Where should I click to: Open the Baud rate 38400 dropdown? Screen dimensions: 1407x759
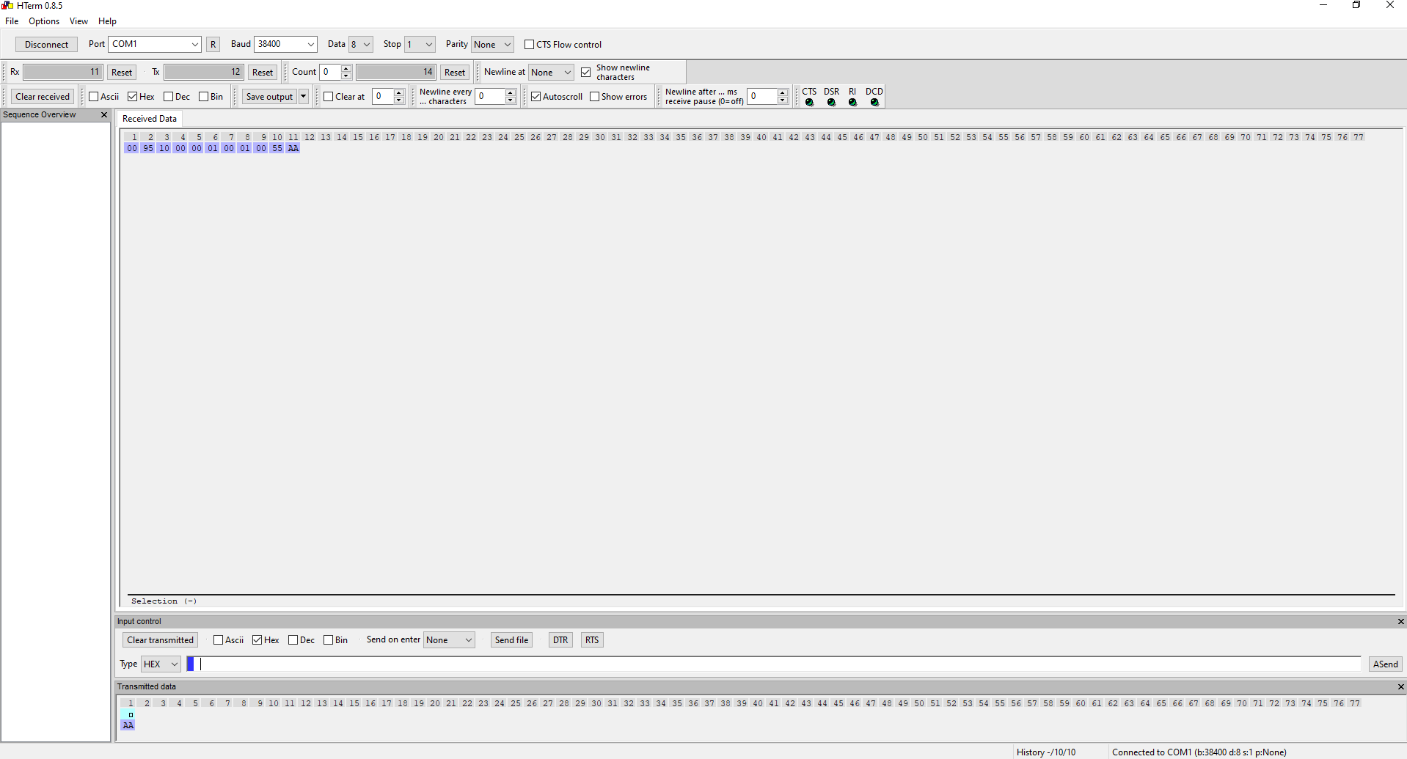click(x=310, y=45)
